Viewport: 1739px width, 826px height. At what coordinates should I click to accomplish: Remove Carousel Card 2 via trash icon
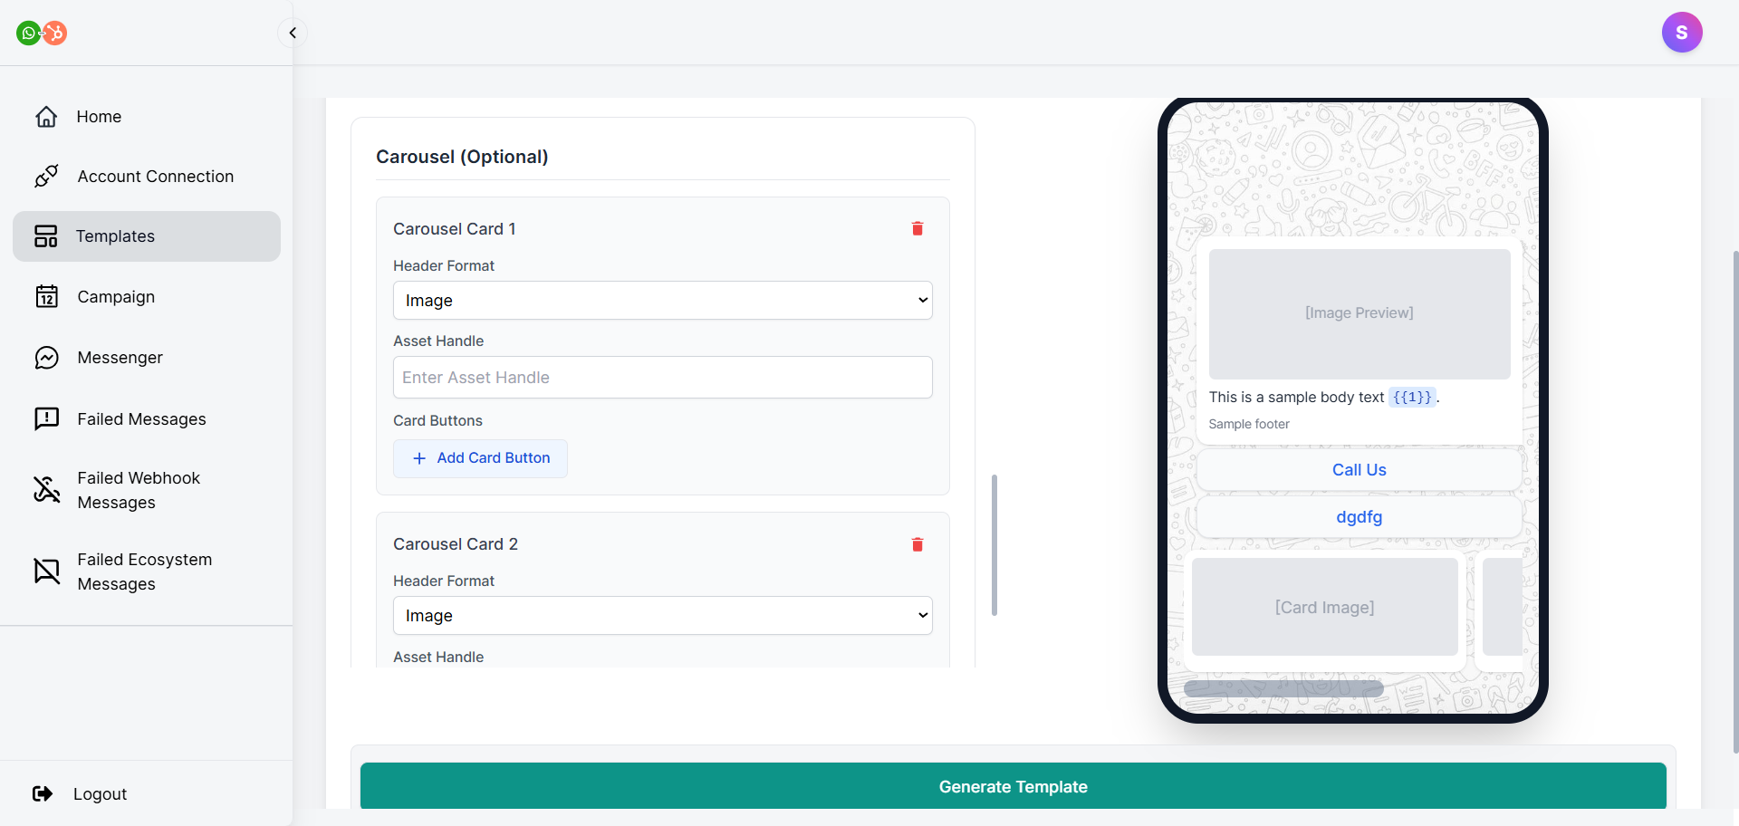click(x=917, y=544)
